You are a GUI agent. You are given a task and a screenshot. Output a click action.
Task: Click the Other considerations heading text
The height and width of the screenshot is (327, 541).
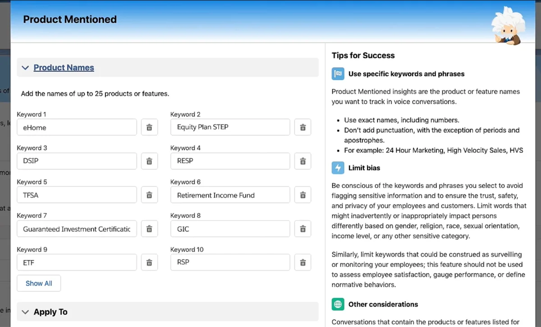coord(383,304)
